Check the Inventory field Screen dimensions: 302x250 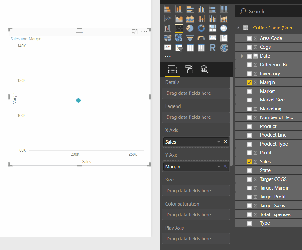pyautogui.click(x=249, y=74)
